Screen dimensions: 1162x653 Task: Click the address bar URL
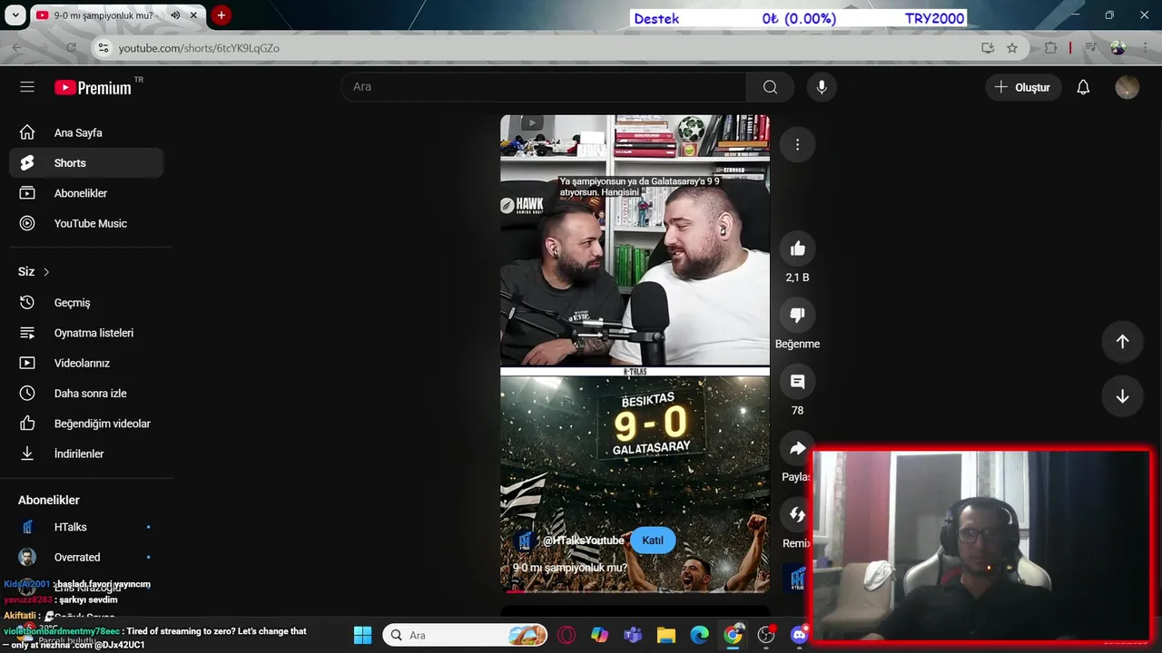(x=199, y=48)
